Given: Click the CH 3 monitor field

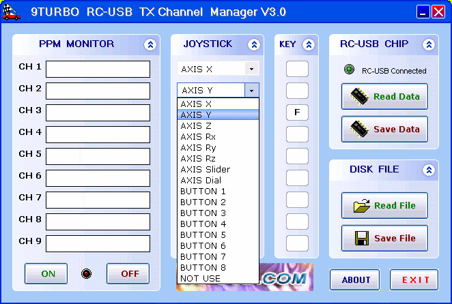Looking at the screenshot, I should click(98, 113).
